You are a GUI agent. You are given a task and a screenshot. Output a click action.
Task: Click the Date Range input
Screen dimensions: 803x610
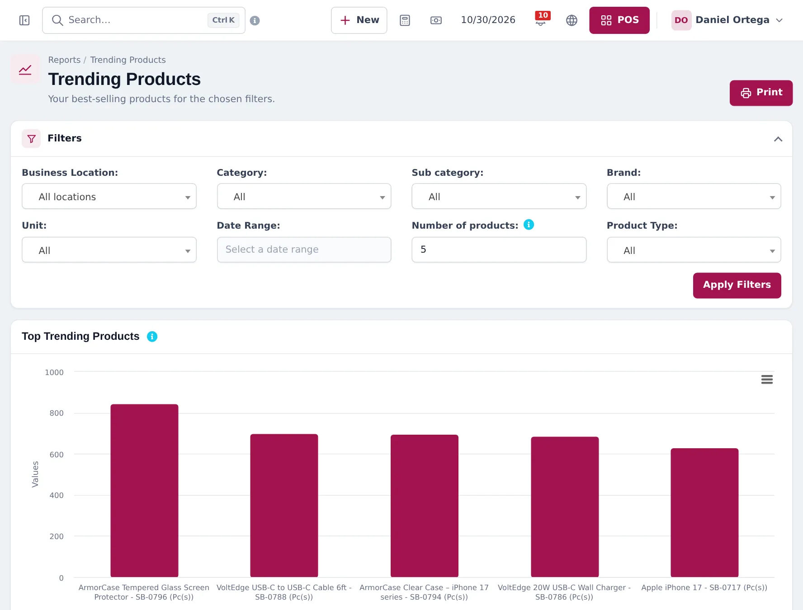click(x=304, y=249)
